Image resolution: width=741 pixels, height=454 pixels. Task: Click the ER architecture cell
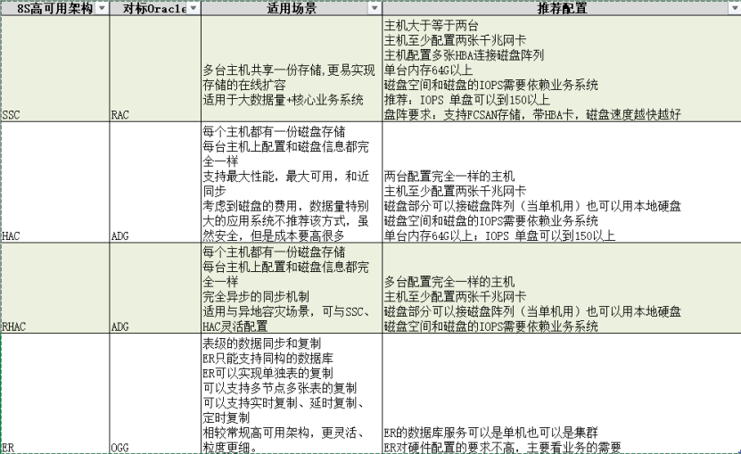pyautogui.click(x=54, y=394)
